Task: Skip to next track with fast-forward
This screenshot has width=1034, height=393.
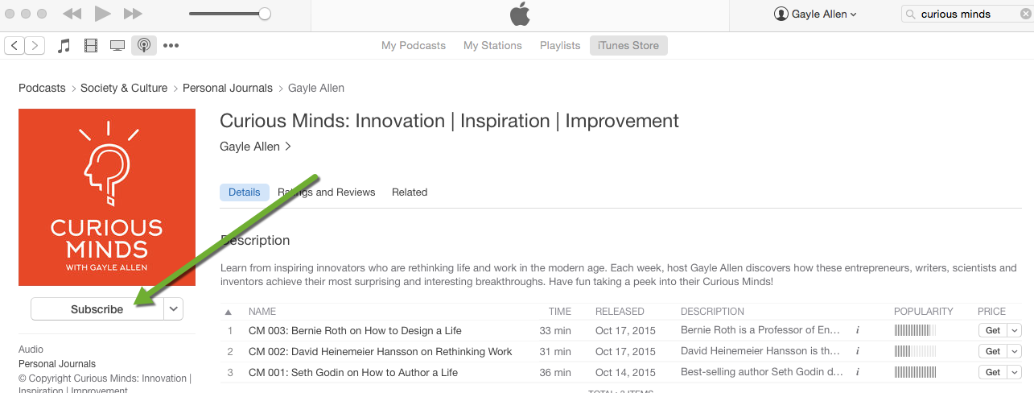Action: (133, 14)
